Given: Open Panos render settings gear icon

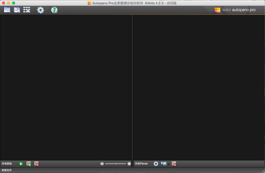Looking at the screenshot, I should [x=156, y=164].
